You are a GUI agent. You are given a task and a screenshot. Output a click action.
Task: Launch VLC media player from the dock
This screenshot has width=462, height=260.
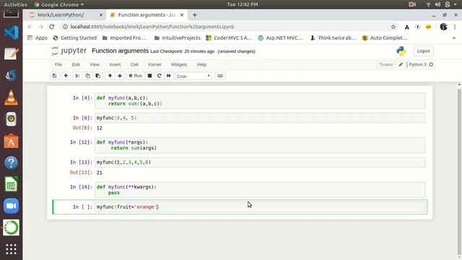(12, 97)
